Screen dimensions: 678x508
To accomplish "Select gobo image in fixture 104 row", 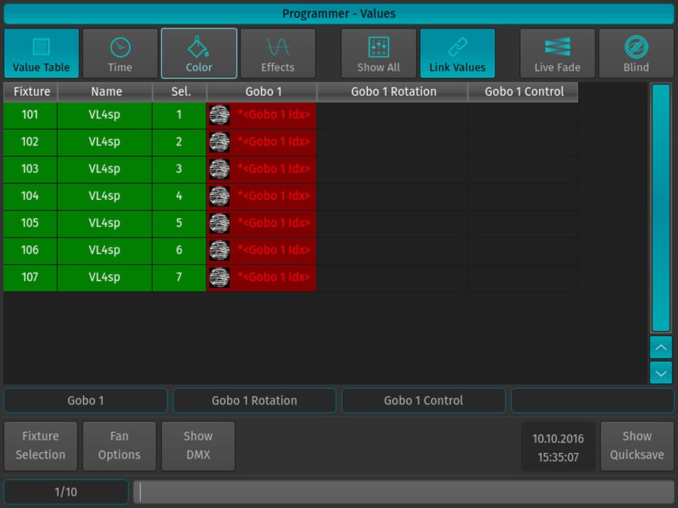I will [220, 196].
